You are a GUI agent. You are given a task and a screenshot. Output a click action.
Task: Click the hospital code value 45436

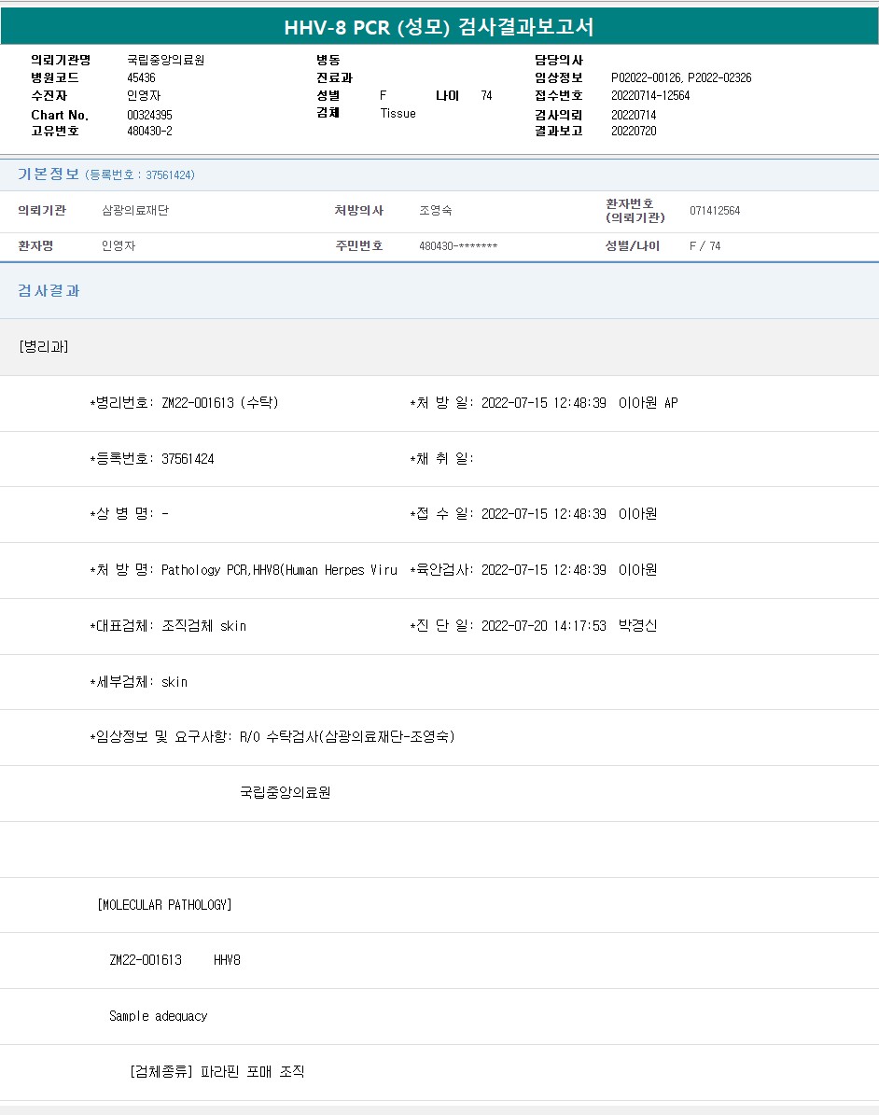[x=141, y=77]
